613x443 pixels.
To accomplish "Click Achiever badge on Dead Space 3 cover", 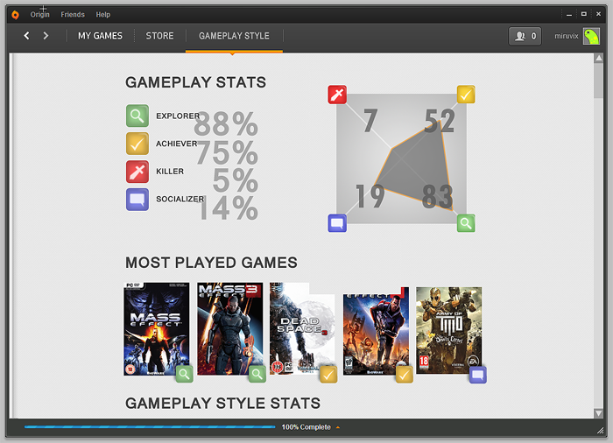I will [x=328, y=375].
